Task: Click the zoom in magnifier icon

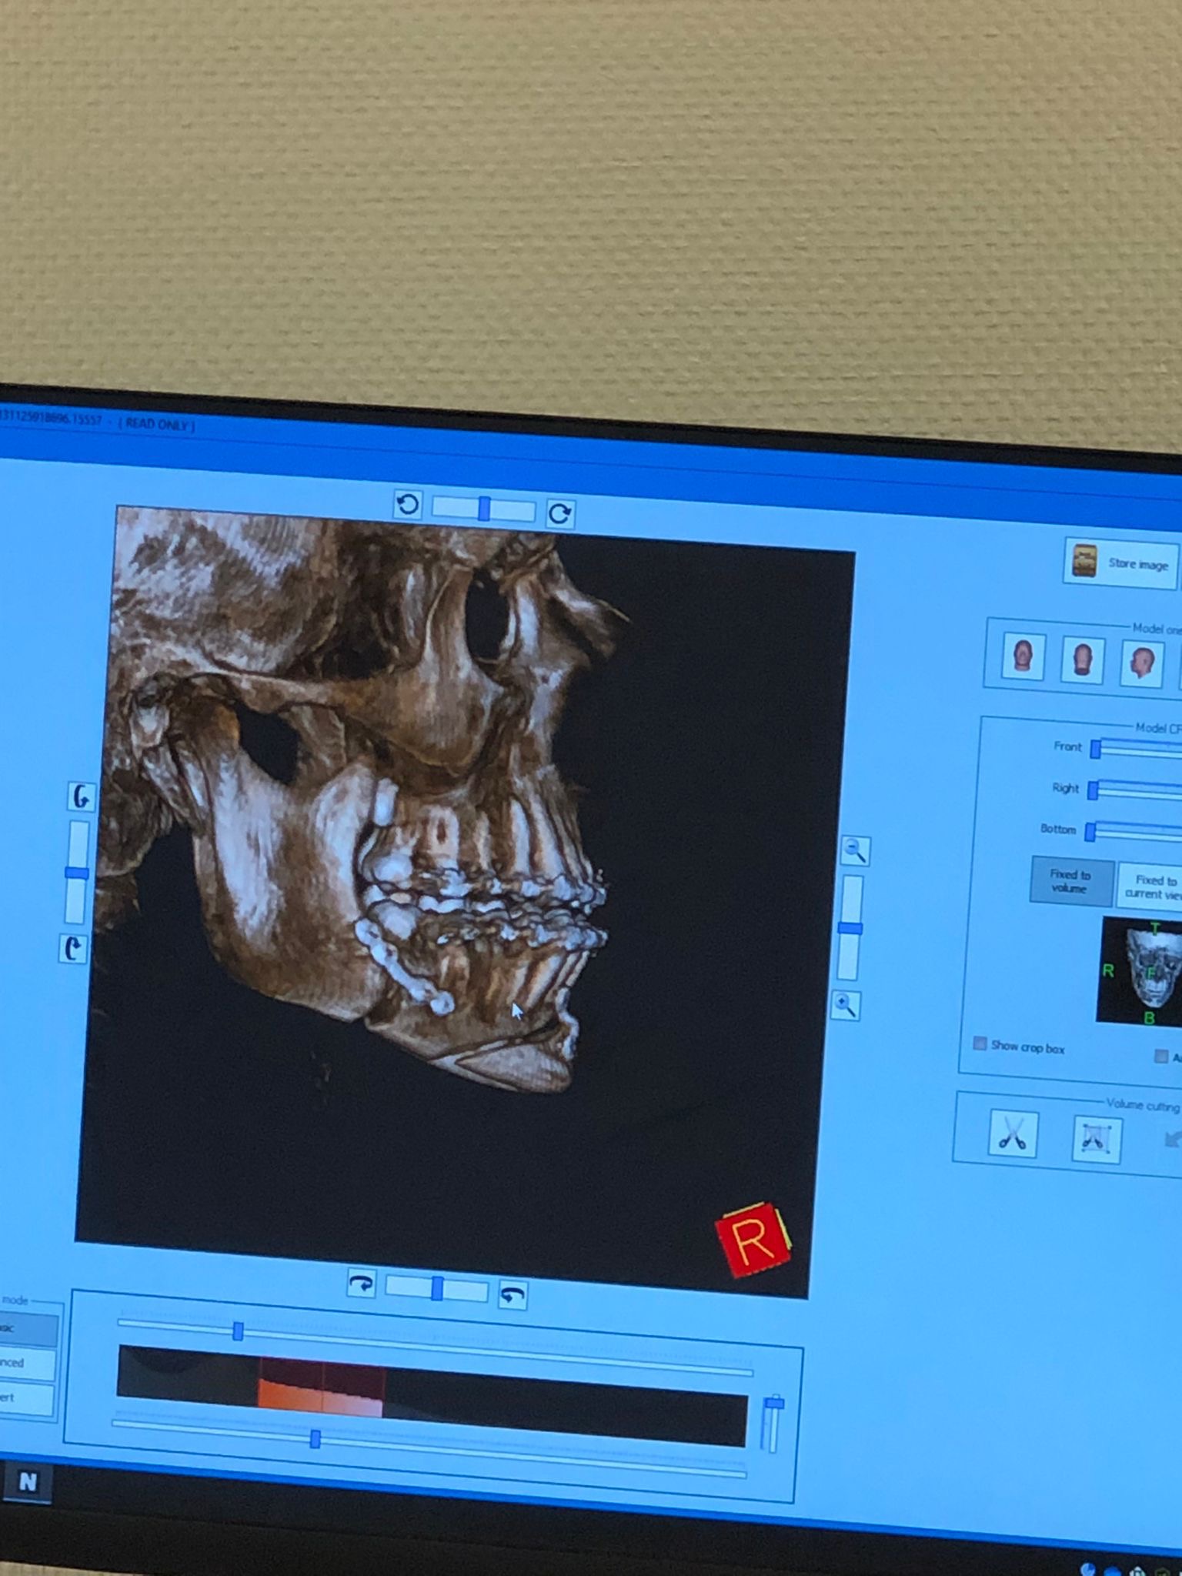Action: point(846,1005)
